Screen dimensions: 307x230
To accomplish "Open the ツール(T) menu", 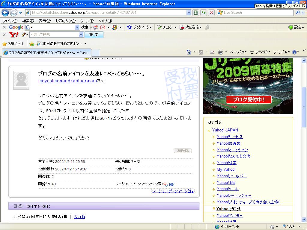I will point(87,21).
